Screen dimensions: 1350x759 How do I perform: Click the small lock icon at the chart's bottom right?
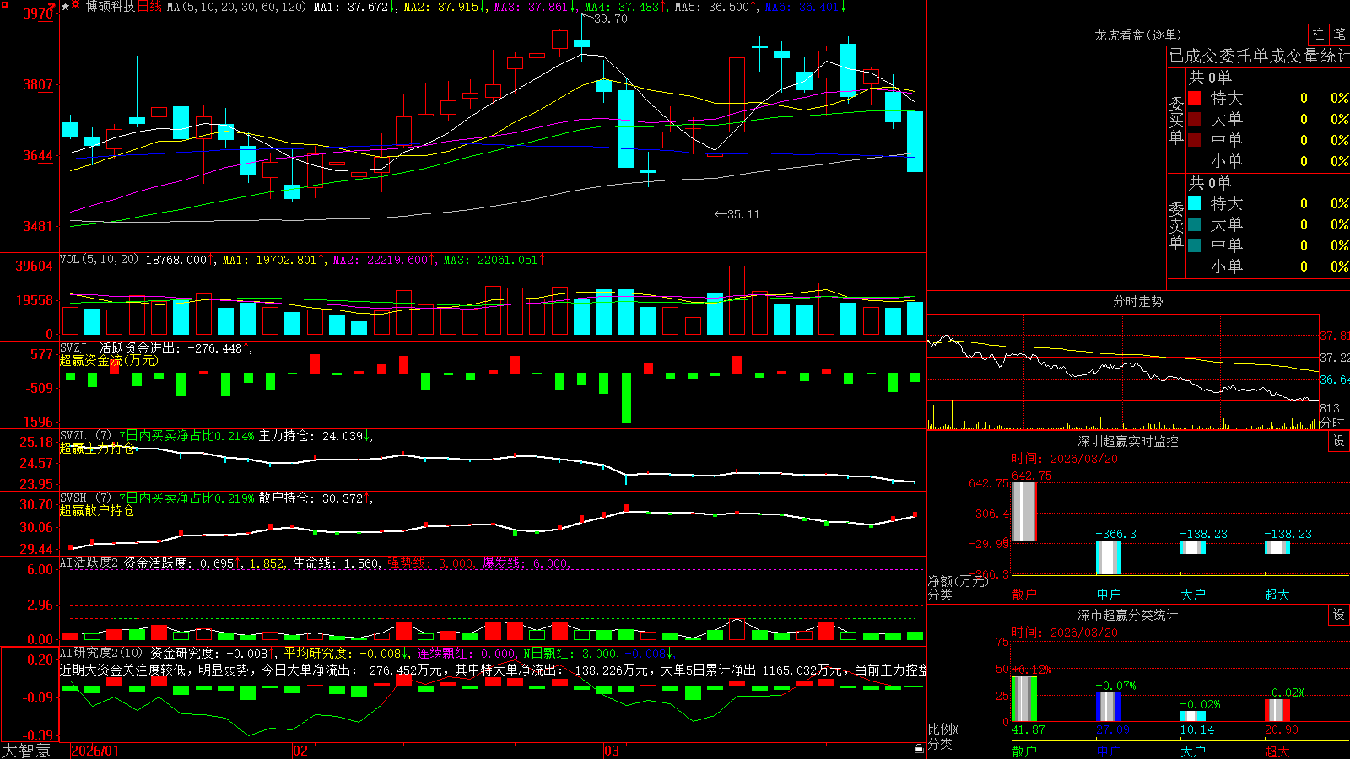[x=920, y=749]
